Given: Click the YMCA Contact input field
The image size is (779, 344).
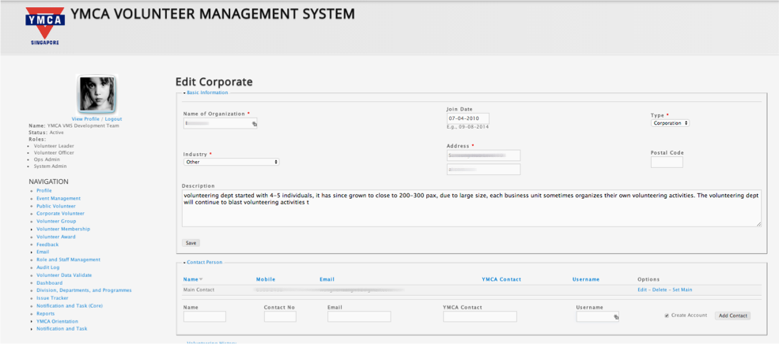Looking at the screenshot, I should 480,316.
